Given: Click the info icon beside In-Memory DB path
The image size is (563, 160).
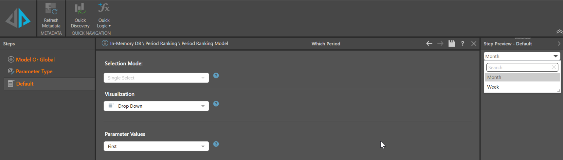Looking at the screenshot, I should point(105,43).
